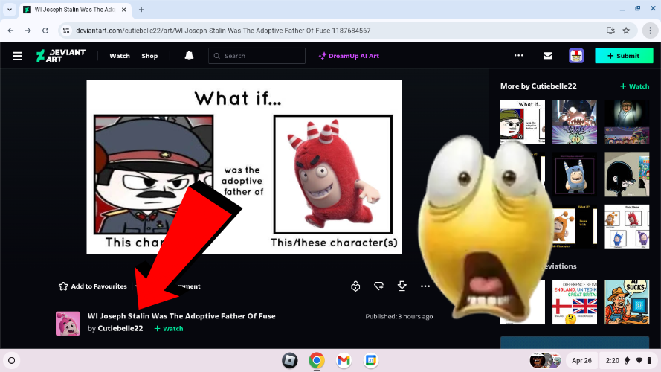
Task: Click the Published 3 hours ago text
Action: (x=399, y=316)
